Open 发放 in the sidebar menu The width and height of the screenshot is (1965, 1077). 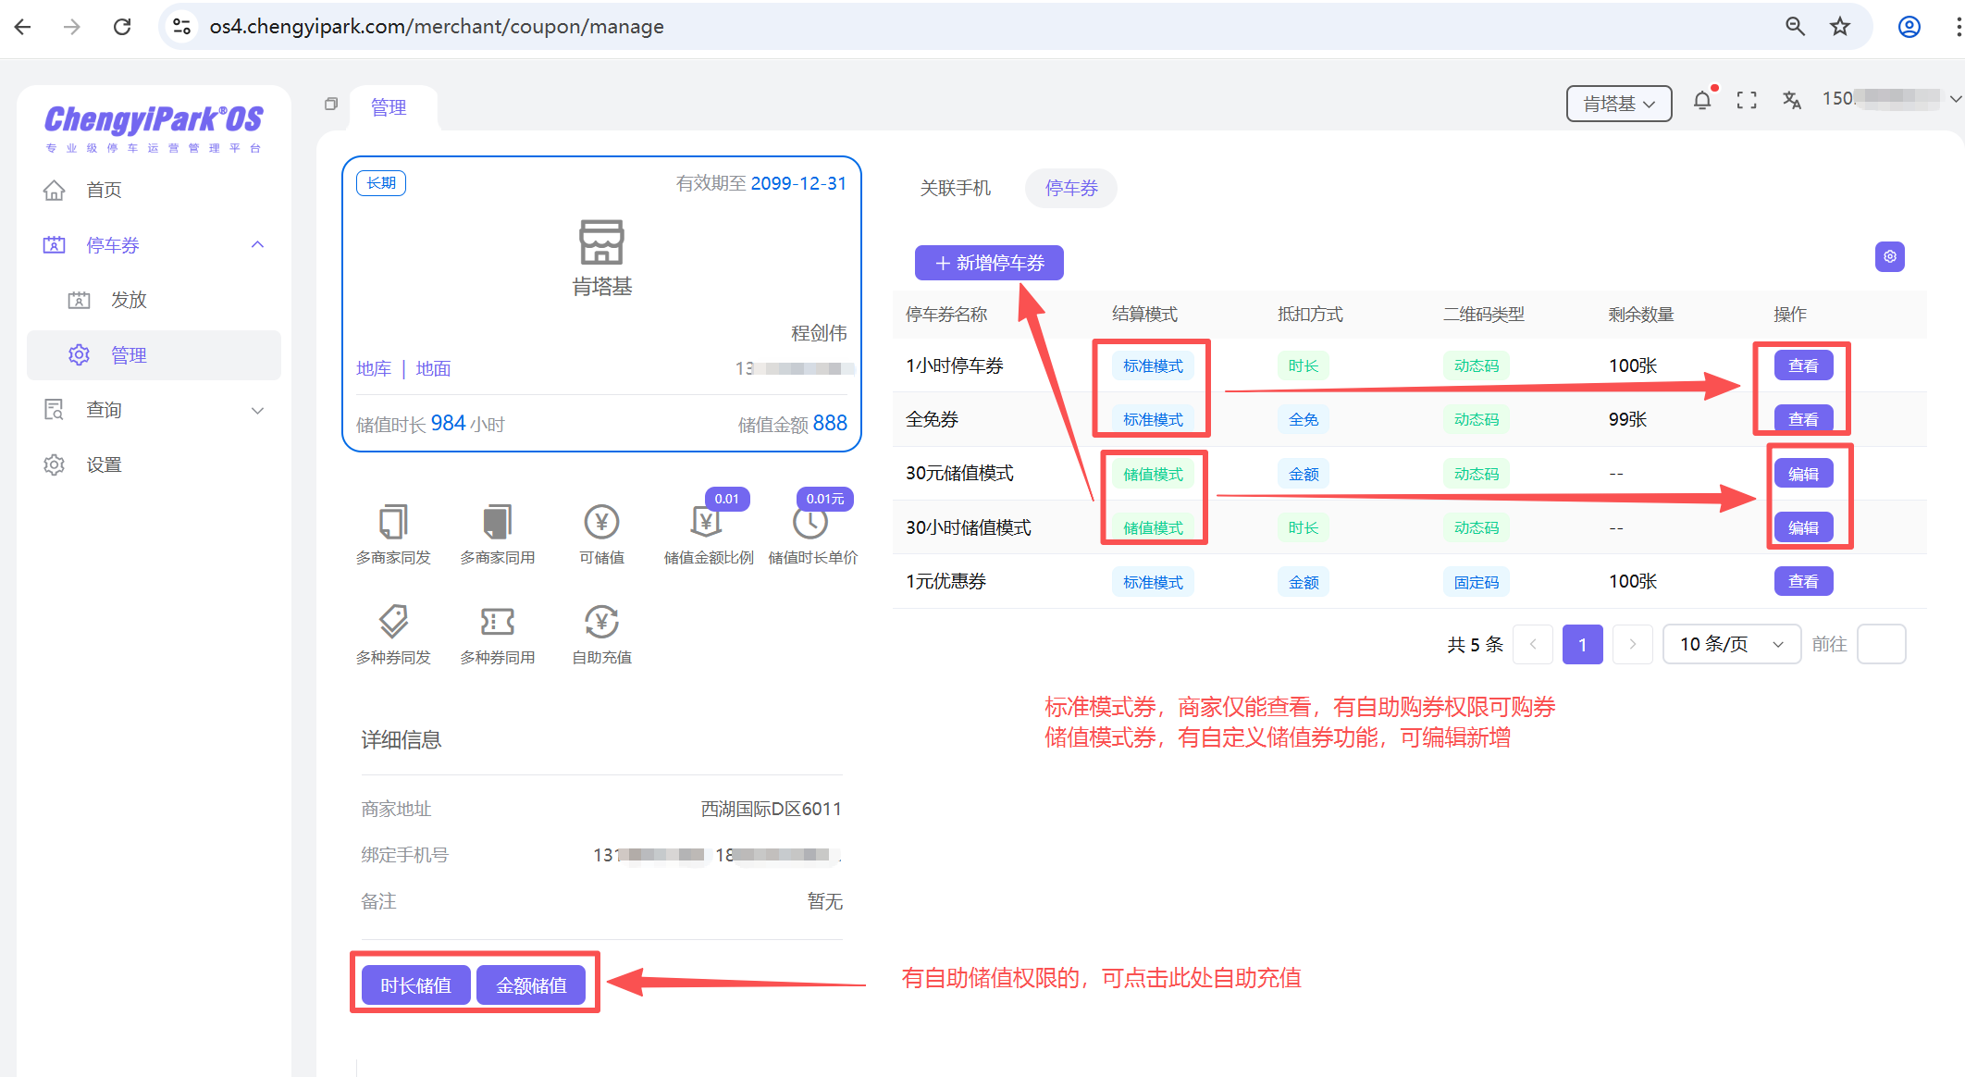click(129, 300)
